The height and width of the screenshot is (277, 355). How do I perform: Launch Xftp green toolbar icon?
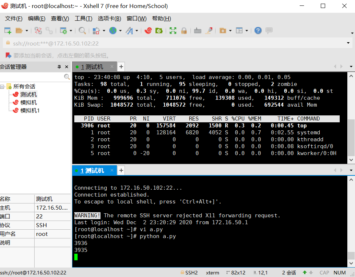159,31
